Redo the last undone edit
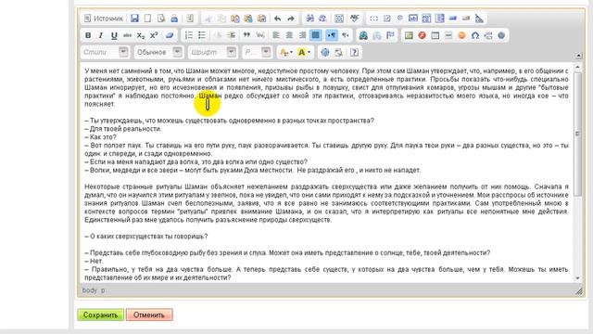The width and height of the screenshot is (593, 334). tap(290, 19)
